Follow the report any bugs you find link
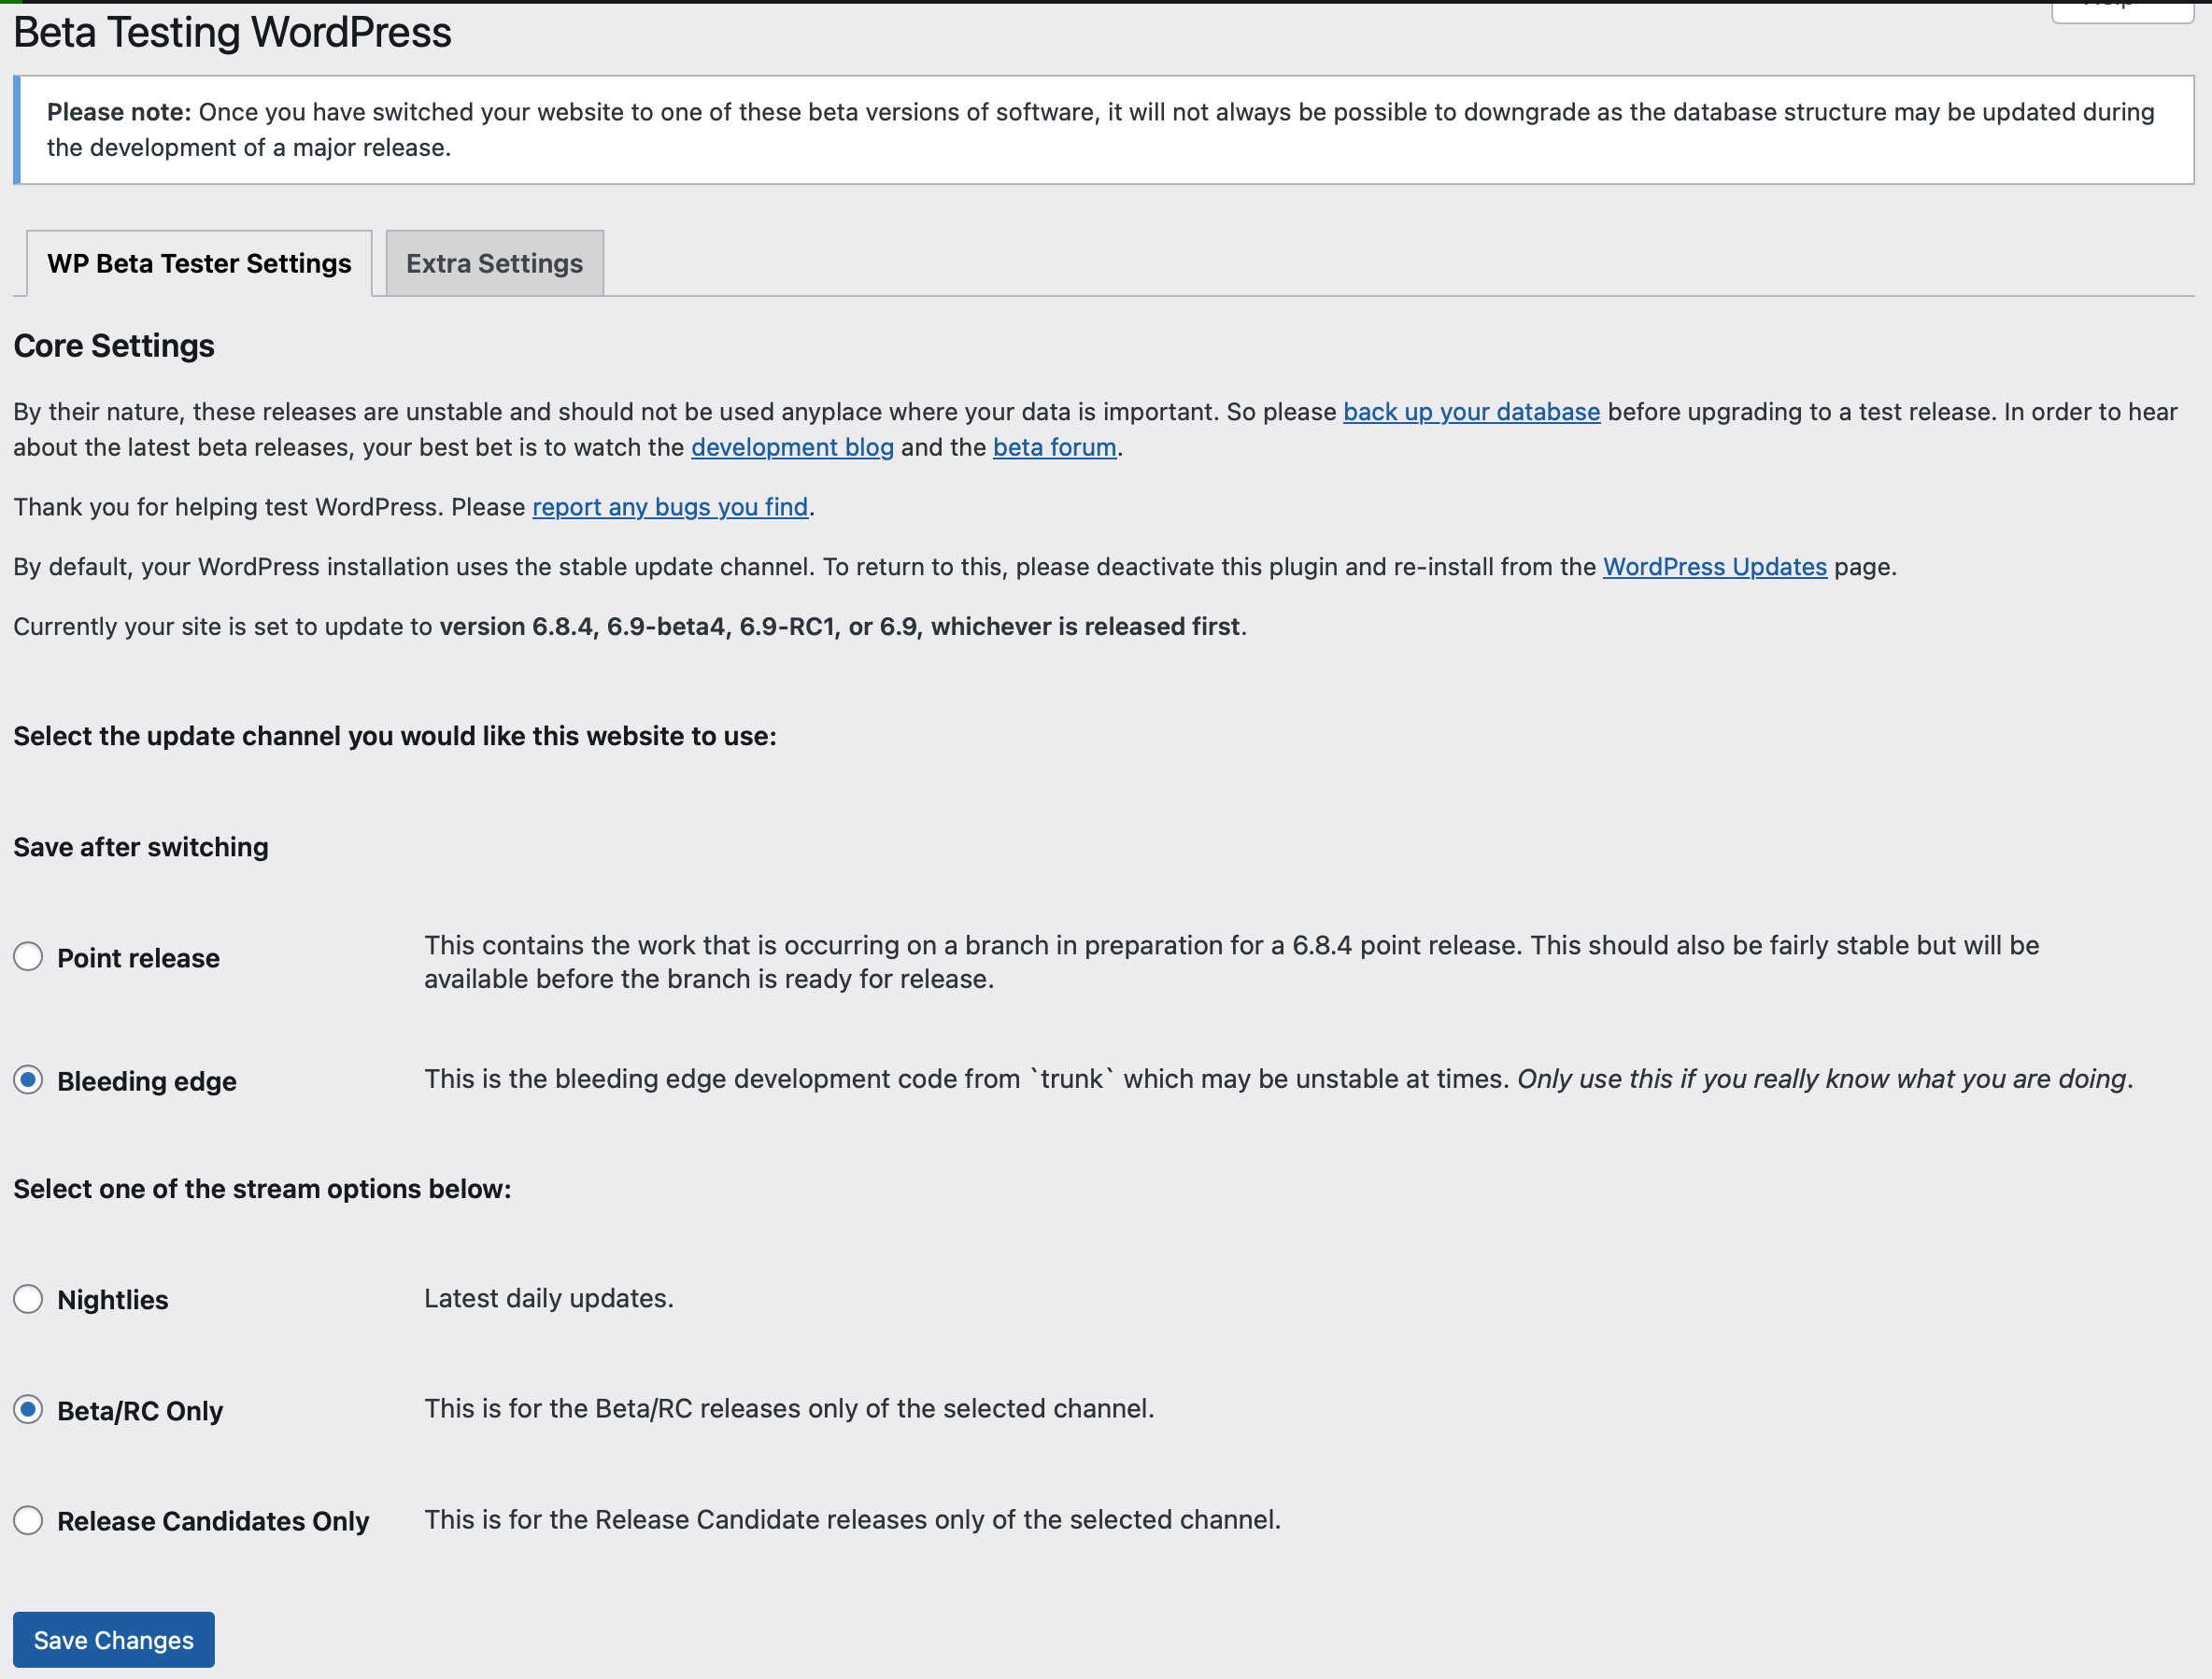This screenshot has height=1679, width=2212. [669, 507]
